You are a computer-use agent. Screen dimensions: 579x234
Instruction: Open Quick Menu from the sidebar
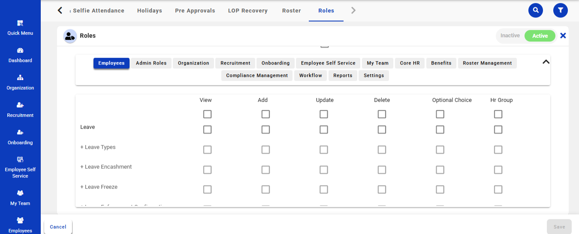[20, 27]
